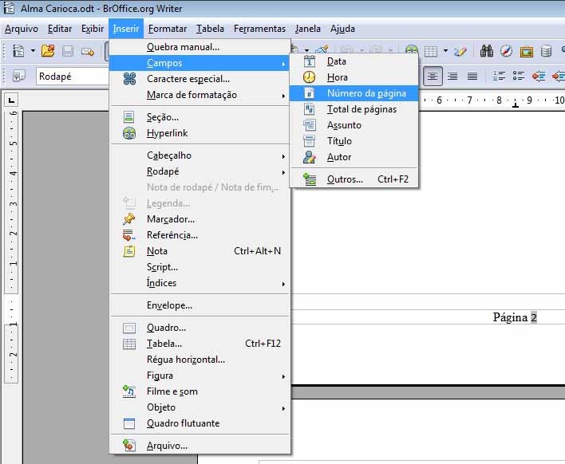Click the page number field after Página
The image size is (565, 464).
click(x=534, y=317)
